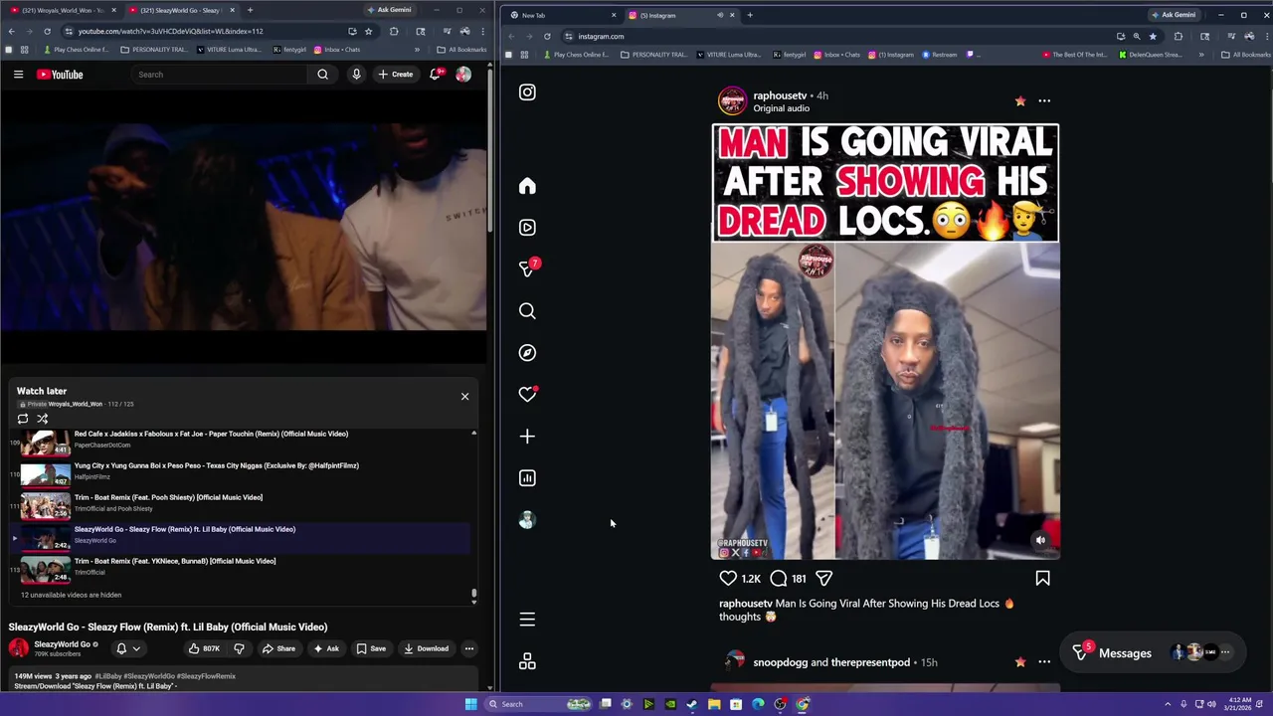
Task: Start YouTube voice search with microphone
Action: tap(356, 75)
